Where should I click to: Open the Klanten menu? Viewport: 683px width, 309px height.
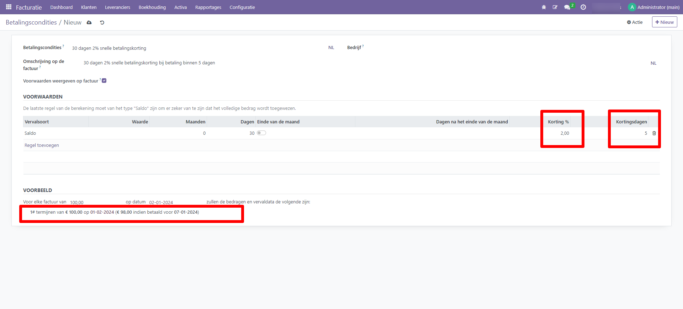pos(89,7)
